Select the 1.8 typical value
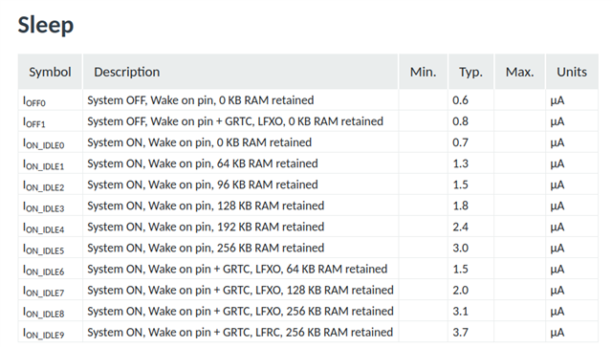The width and height of the screenshot is (612, 347). (460, 206)
